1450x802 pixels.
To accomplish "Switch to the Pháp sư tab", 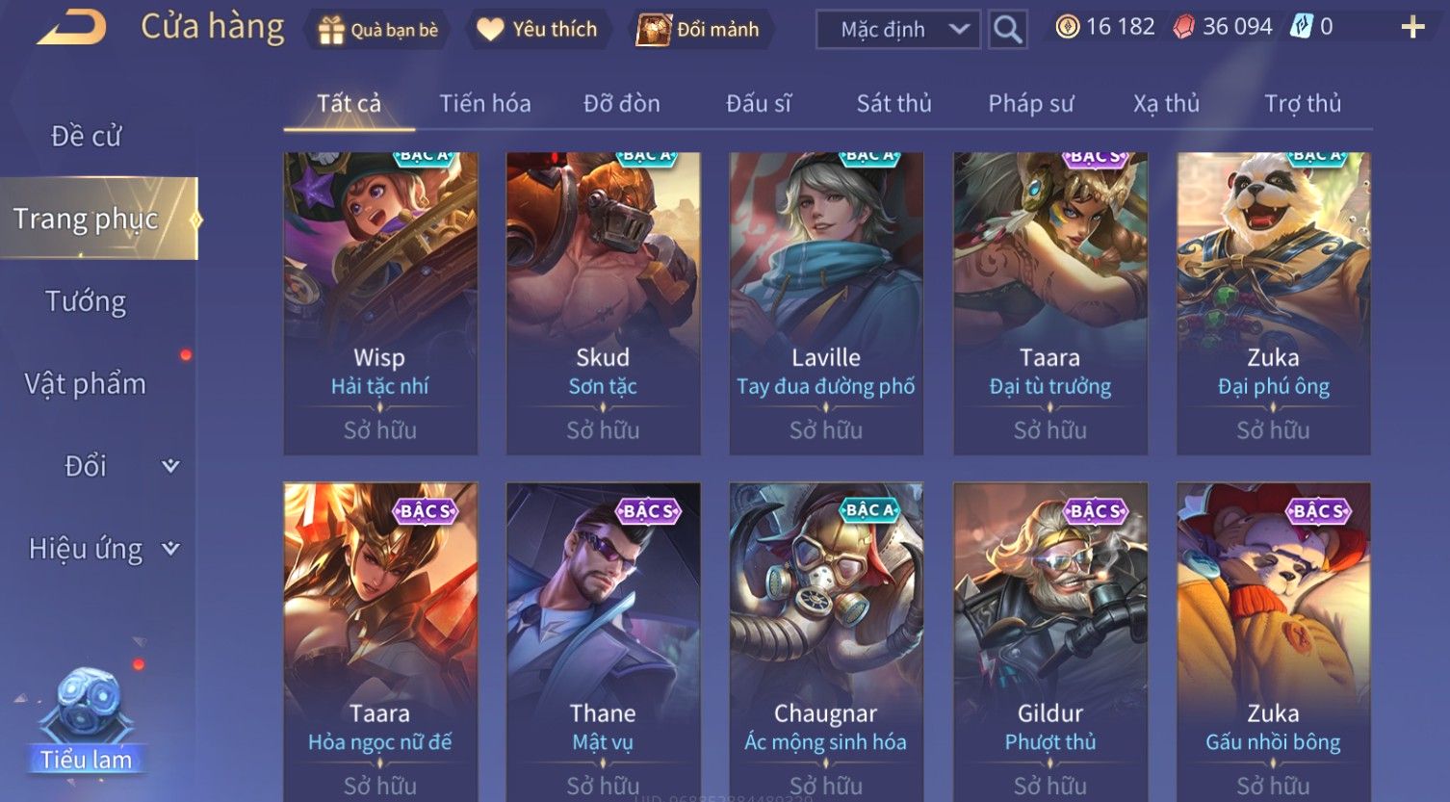I will coord(1030,103).
